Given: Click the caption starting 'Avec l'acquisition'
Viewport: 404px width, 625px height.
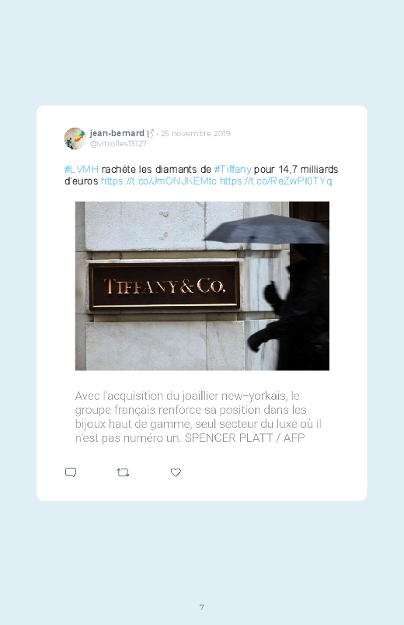Looking at the screenshot, I should point(198,417).
